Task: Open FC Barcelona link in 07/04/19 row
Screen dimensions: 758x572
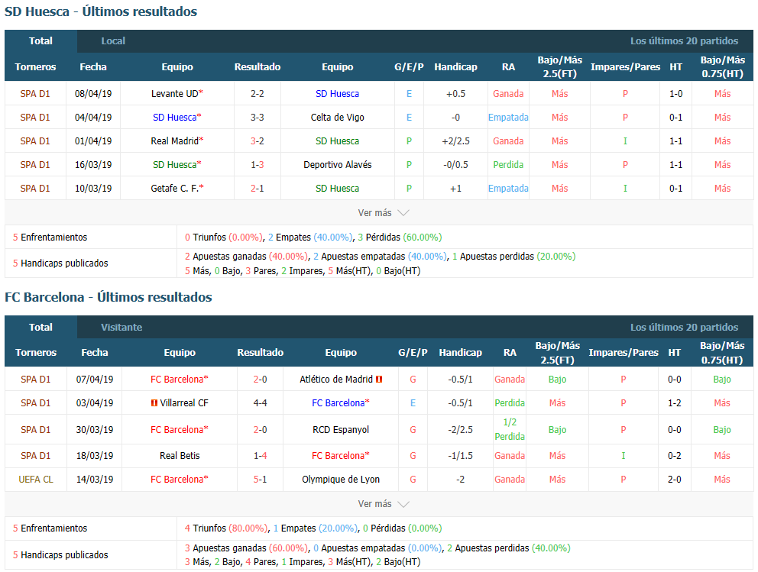Action: point(177,380)
